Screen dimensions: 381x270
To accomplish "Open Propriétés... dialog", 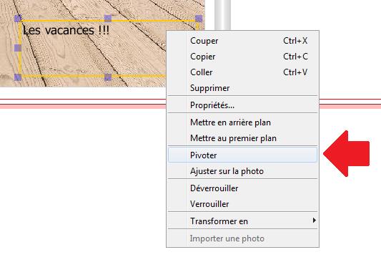I will tap(242, 105).
